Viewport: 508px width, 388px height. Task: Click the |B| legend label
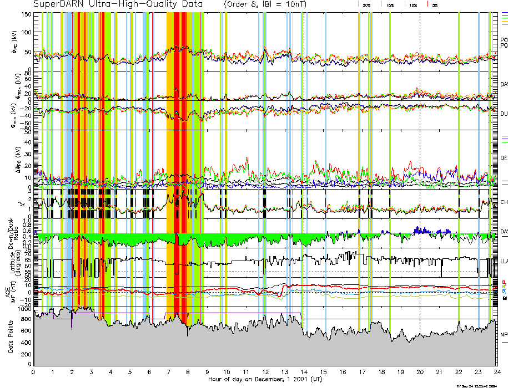tap(504, 298)
